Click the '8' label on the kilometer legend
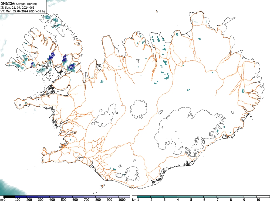Screen dimensions: 270x202 click(x=231, y=200)
